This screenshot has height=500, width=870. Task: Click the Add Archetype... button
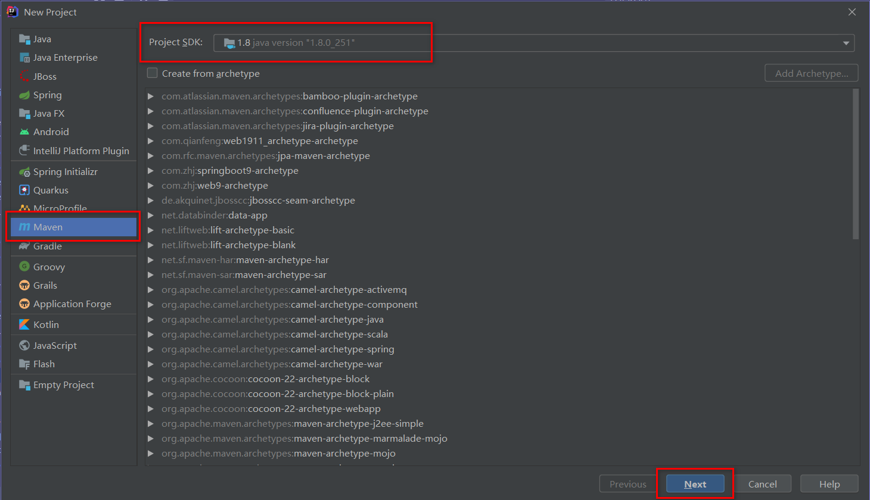tap(812, 73)
